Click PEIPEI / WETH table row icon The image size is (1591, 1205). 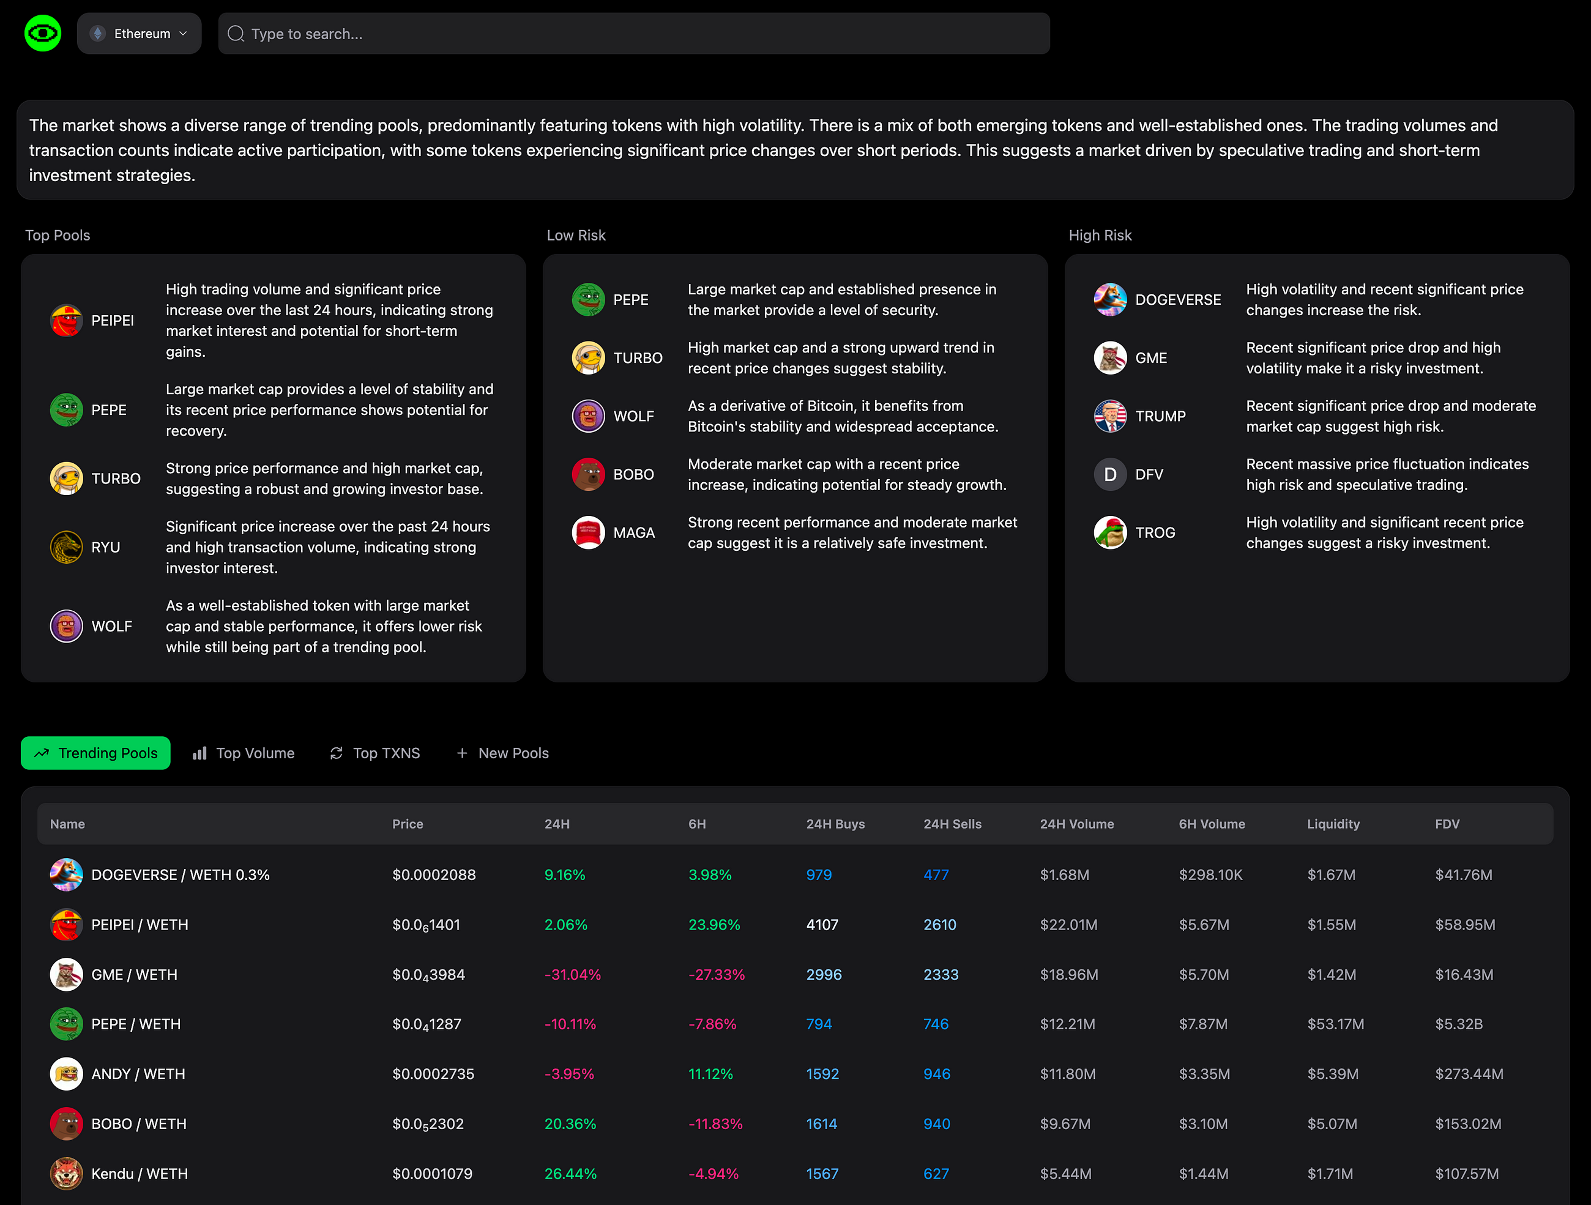tap(66, 925)
